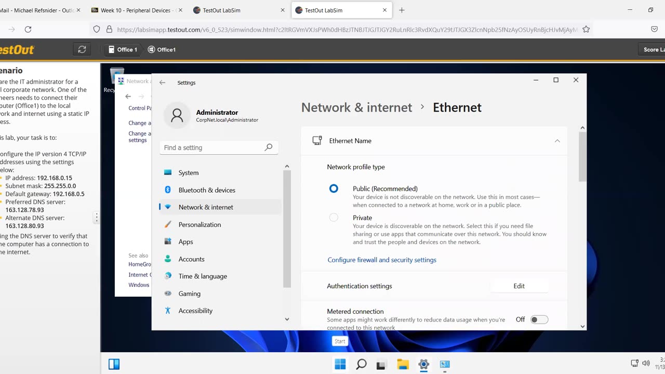
Task: Click inside Find a setting field
Action: [219, 148]
